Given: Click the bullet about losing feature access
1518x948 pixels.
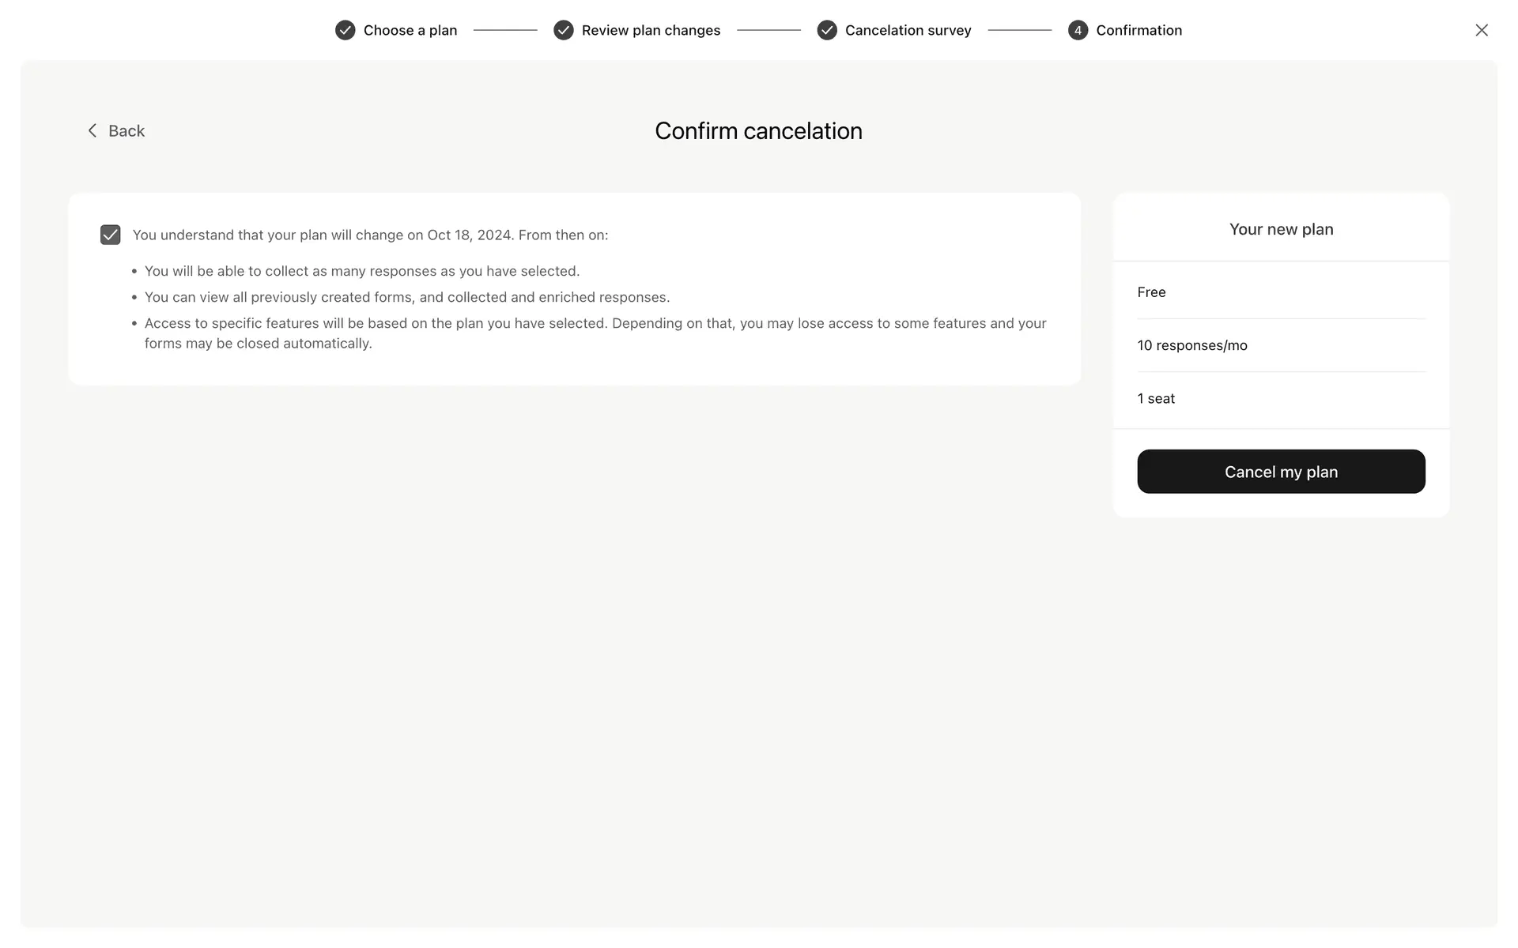Looking at the screenshot, I should tap(595, 333).
